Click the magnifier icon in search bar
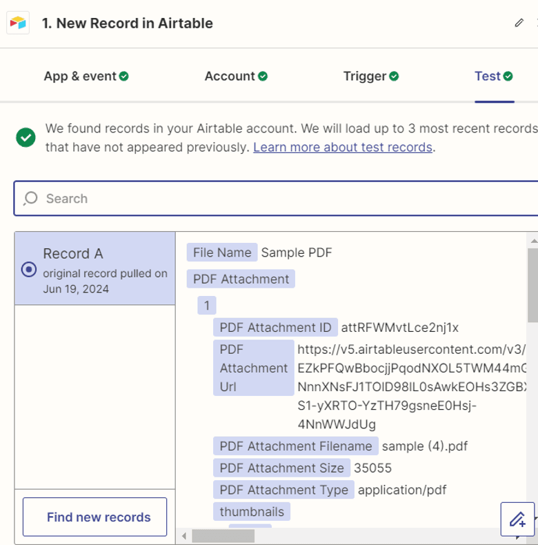 30,199
